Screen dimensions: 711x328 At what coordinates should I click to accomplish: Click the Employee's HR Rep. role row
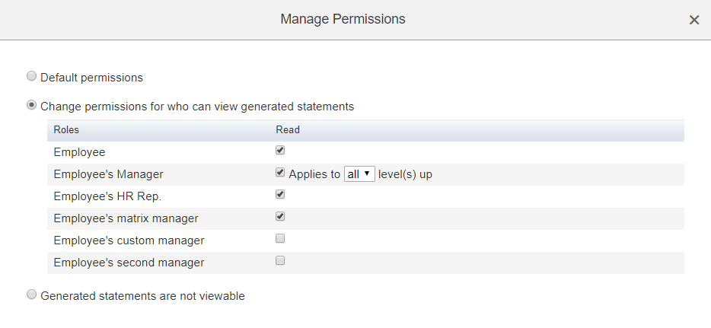(365, 196)
